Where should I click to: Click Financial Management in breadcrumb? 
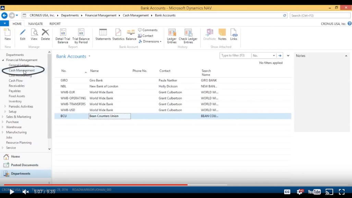point(100,15)
